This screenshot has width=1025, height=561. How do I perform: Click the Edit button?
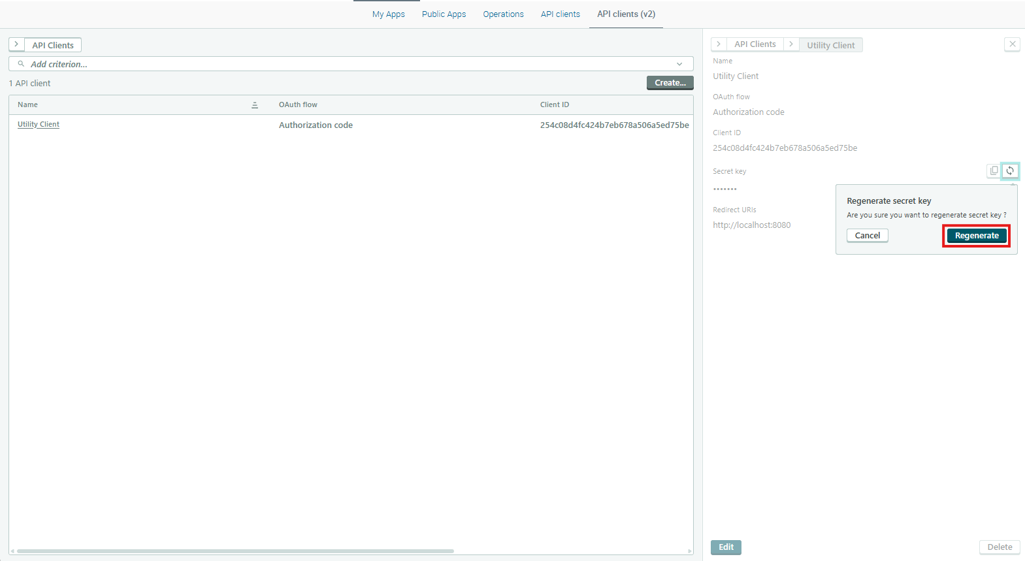pos(726,547)
